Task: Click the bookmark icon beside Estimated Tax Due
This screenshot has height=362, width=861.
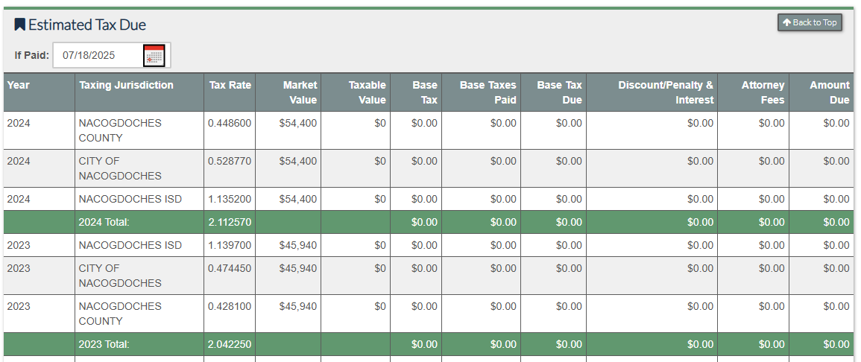Action: click(19, 25)
